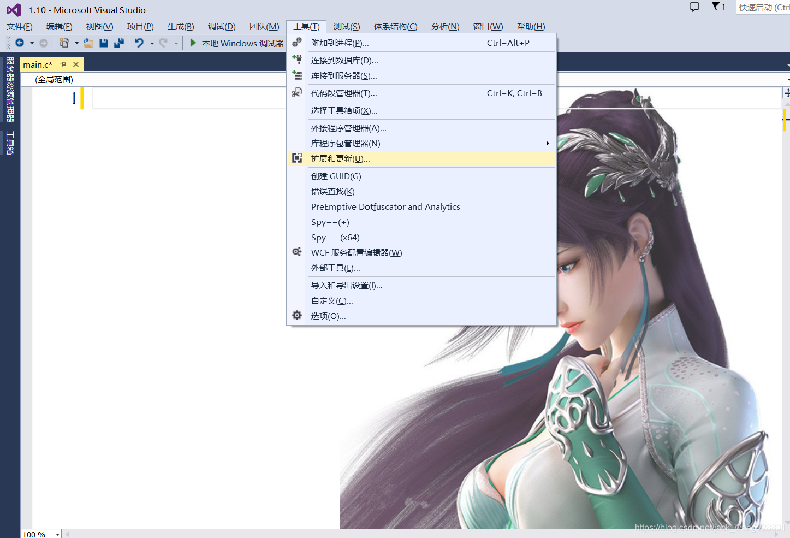Click the gear icon next to 选项
This screenshot has width=790, height=538.
296,315
